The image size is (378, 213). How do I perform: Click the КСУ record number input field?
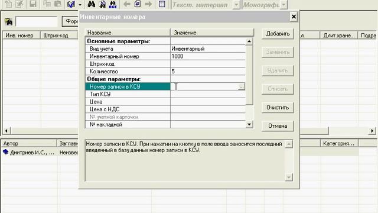click(204, 86)
